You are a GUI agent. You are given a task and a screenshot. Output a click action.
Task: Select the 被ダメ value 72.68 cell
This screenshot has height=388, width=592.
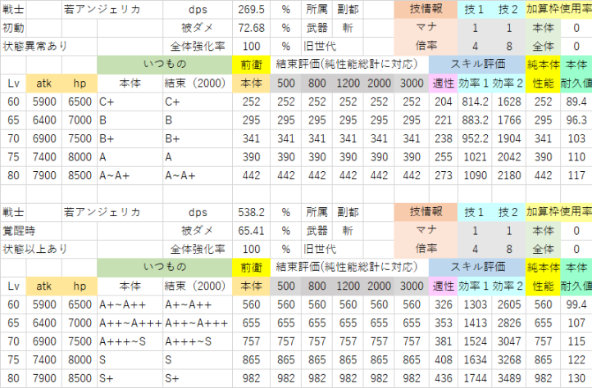251,28
